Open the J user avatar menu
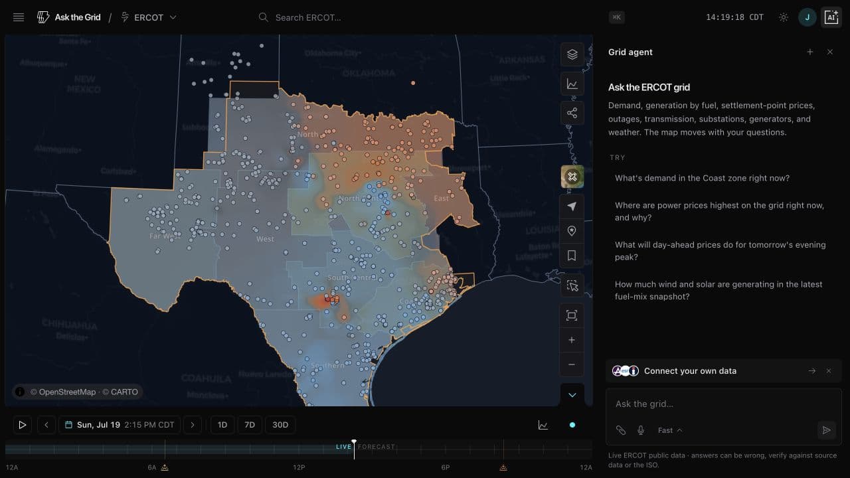Image resolution: width=850 pixels, height=478 pixels. [x=807, y=17]
